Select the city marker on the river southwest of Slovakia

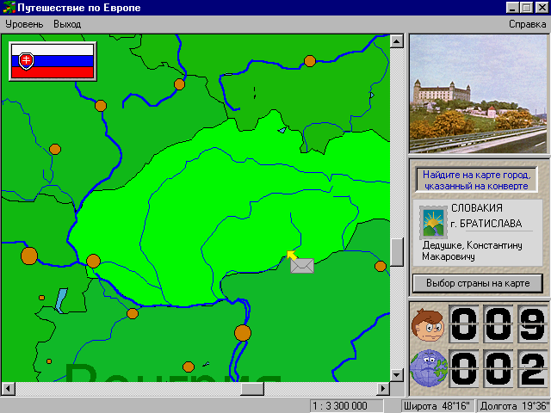(133, 313)
